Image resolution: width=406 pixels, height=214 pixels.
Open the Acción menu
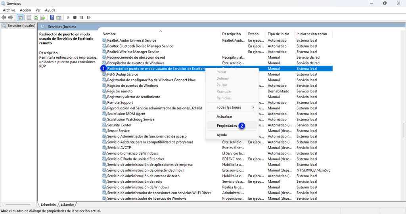point(25,10)
